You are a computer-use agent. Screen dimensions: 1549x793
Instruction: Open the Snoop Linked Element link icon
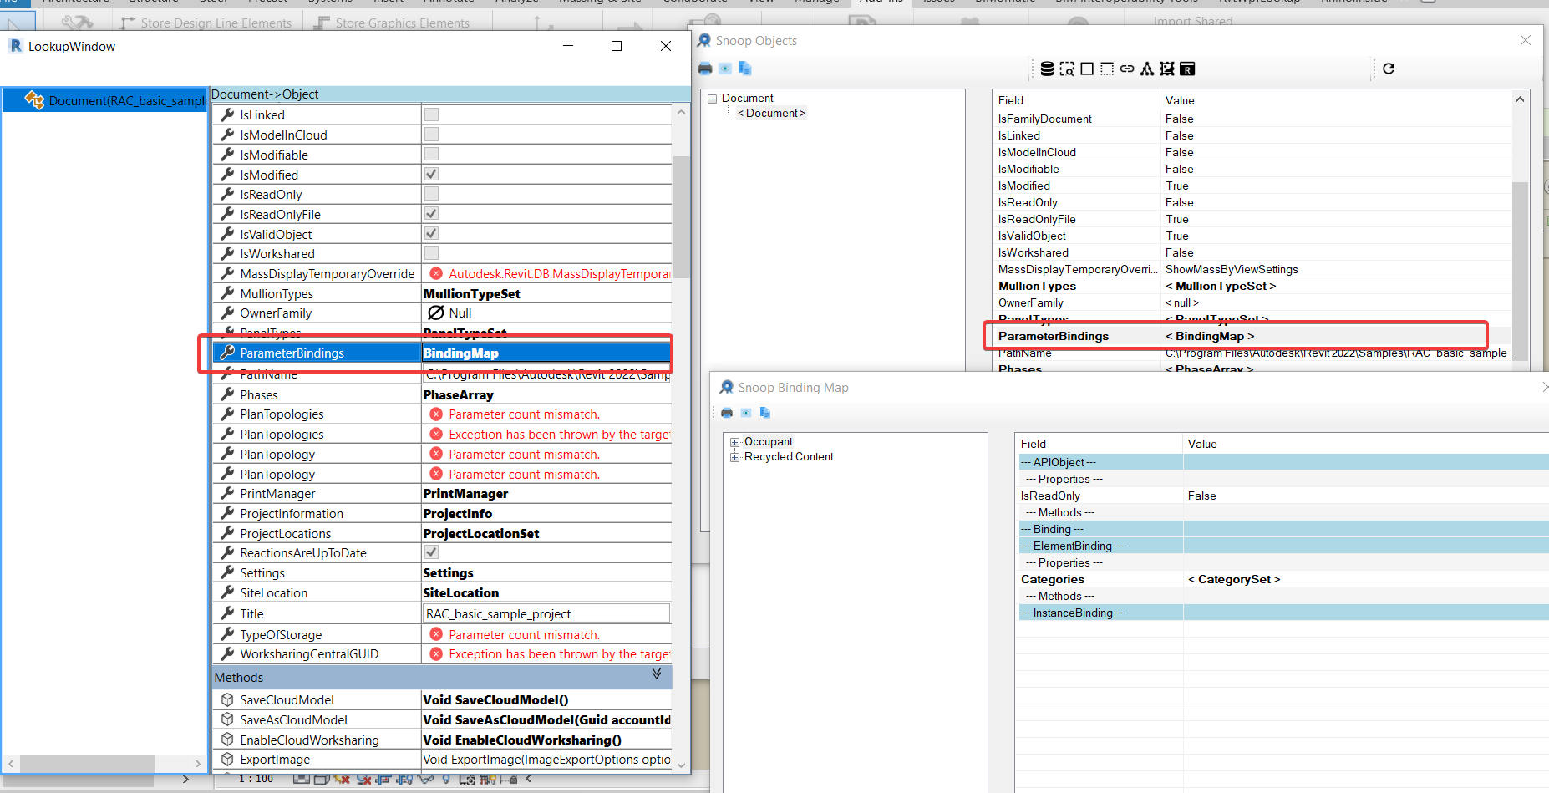1127,69
